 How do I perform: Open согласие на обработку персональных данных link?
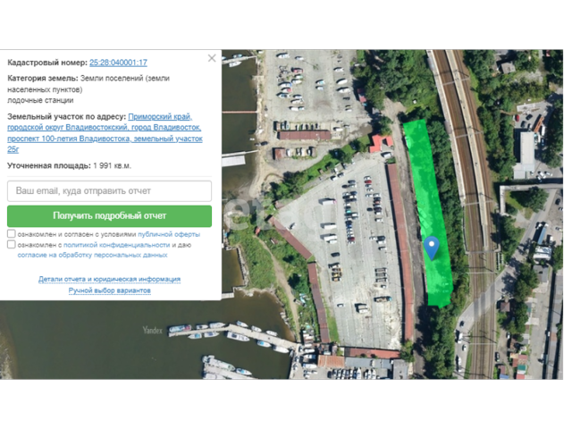click(x=92, y=255)
